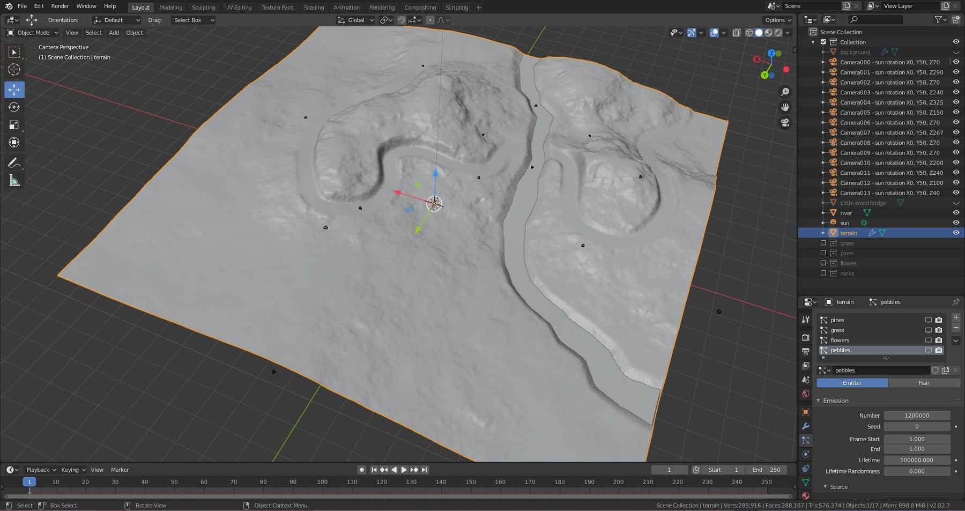Screen dimensions: 965x511
Task: Click the Seed value slider
Action: [x=917, y=426]
